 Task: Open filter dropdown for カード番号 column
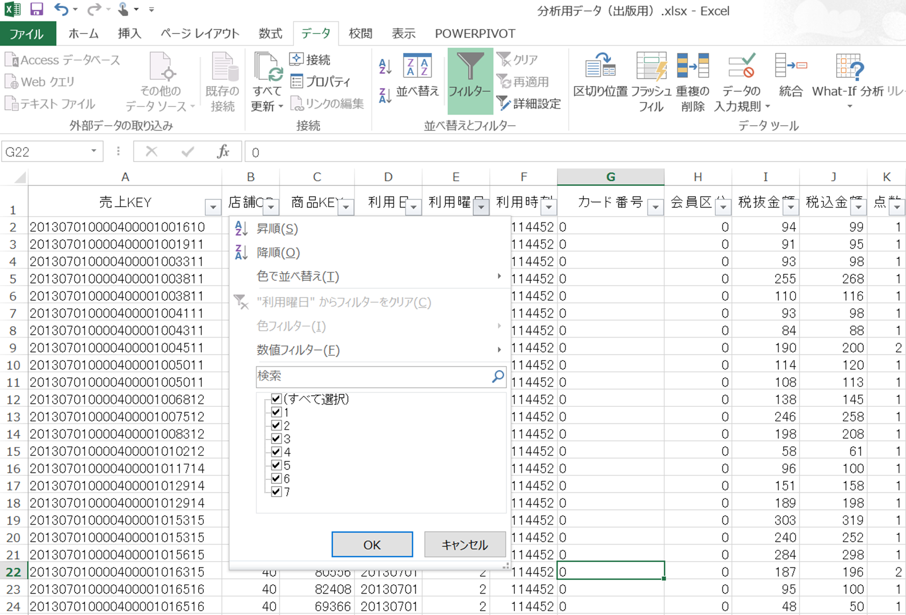click(x=655, y=207)
